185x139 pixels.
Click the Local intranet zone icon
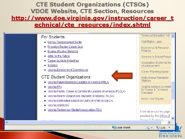pyautogui.click(x=114, y=127)
